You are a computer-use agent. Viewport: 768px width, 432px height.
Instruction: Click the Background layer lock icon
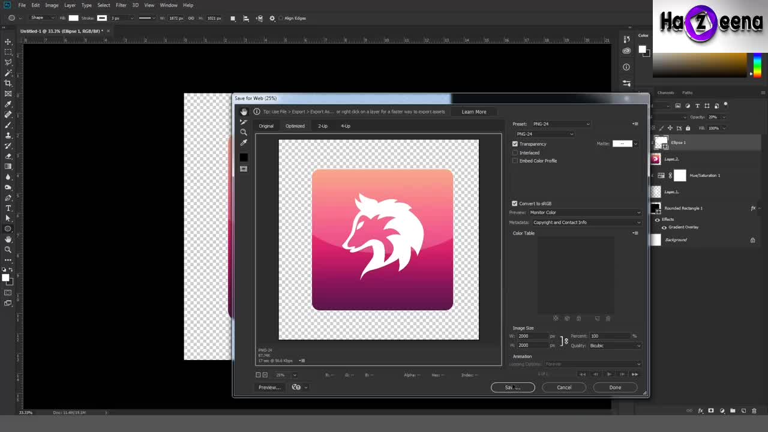[x=752, y=240]
